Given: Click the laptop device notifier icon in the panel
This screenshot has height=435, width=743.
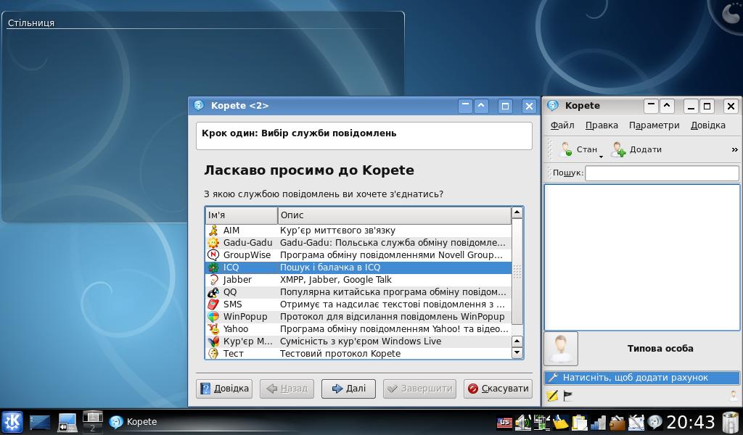Looking at the screenshot, I should [x=67, y=422].
